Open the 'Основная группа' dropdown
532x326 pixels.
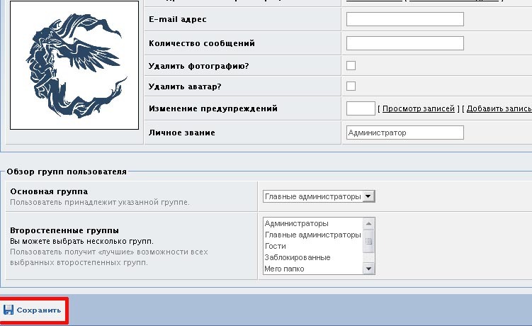coord(319,196)
